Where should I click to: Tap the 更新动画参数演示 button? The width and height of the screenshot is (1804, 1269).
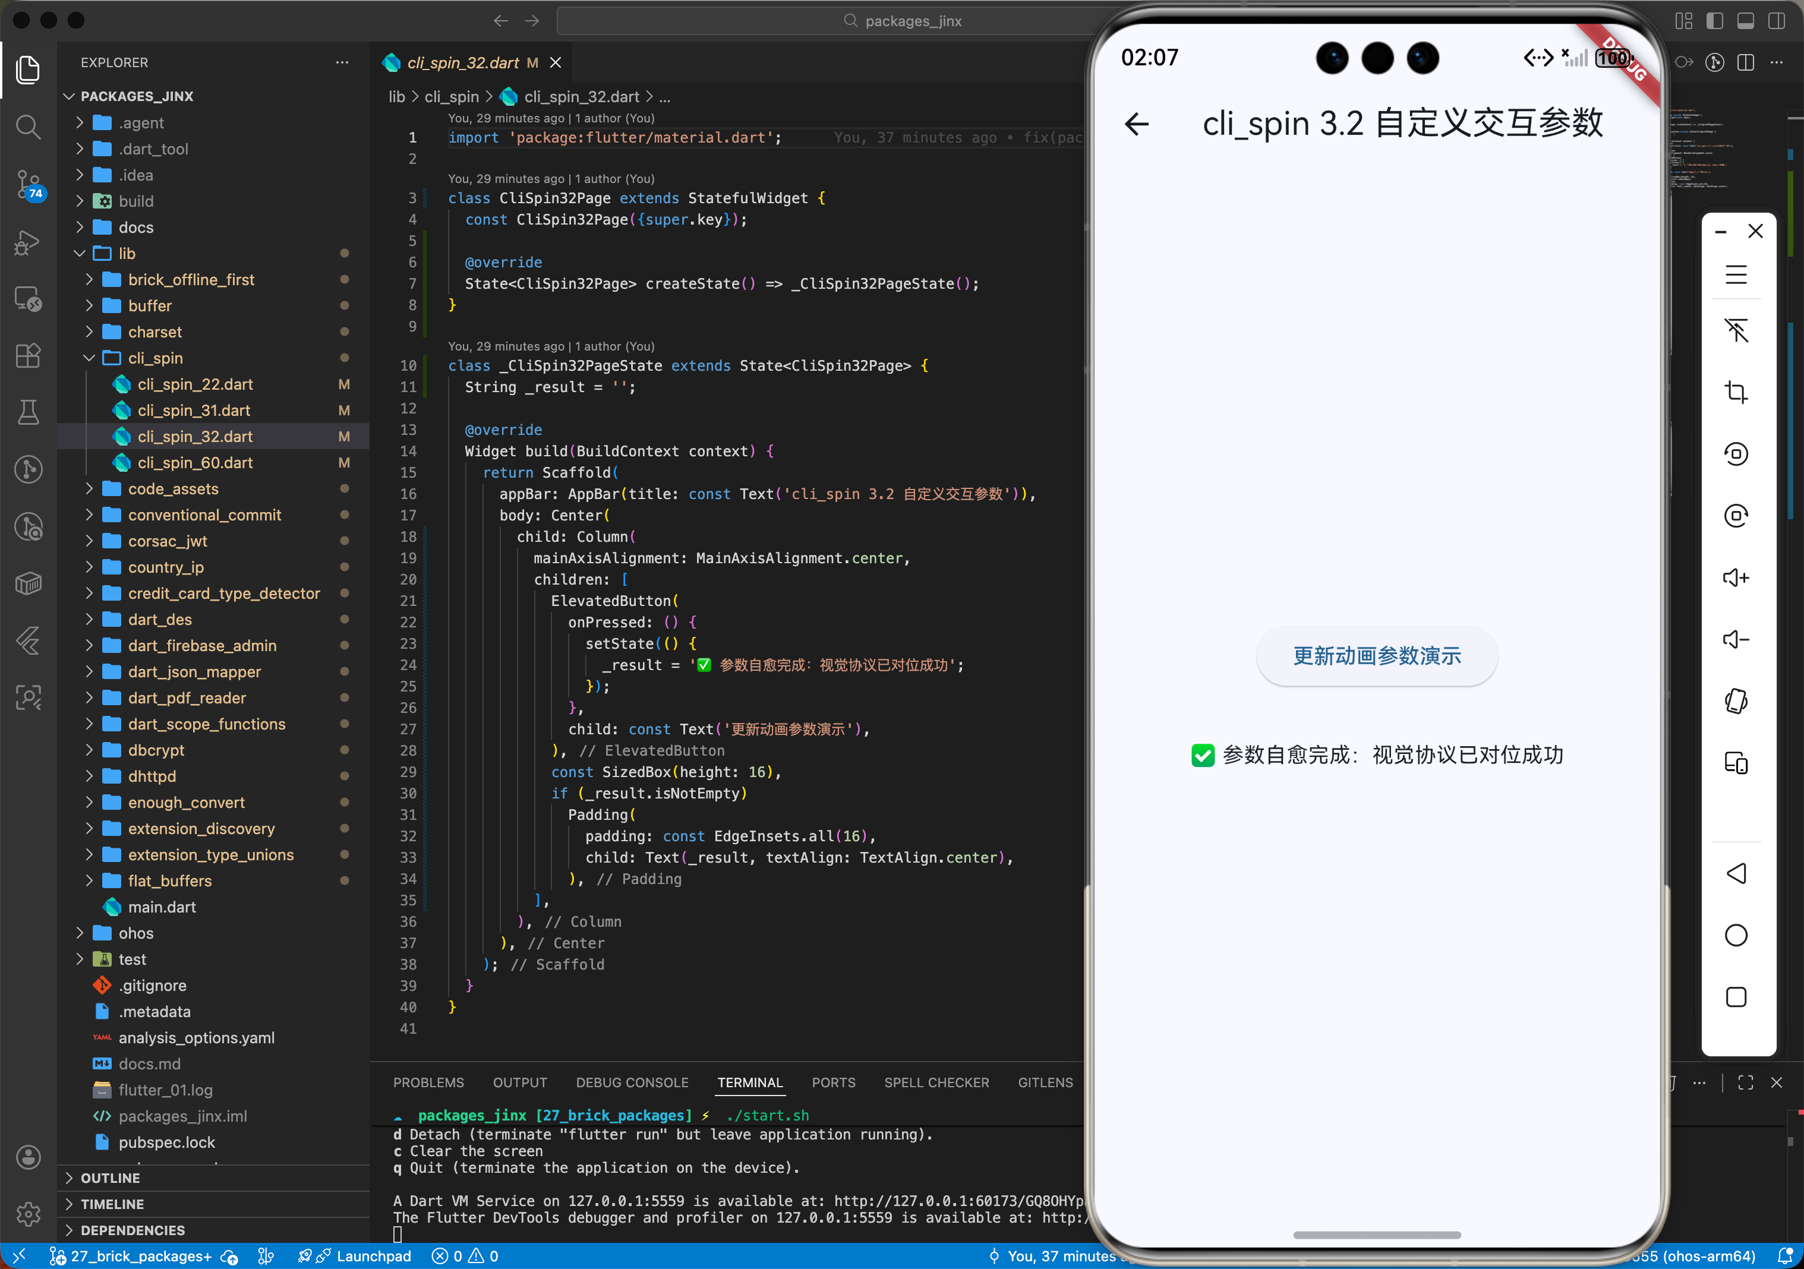coord(1377,656)
